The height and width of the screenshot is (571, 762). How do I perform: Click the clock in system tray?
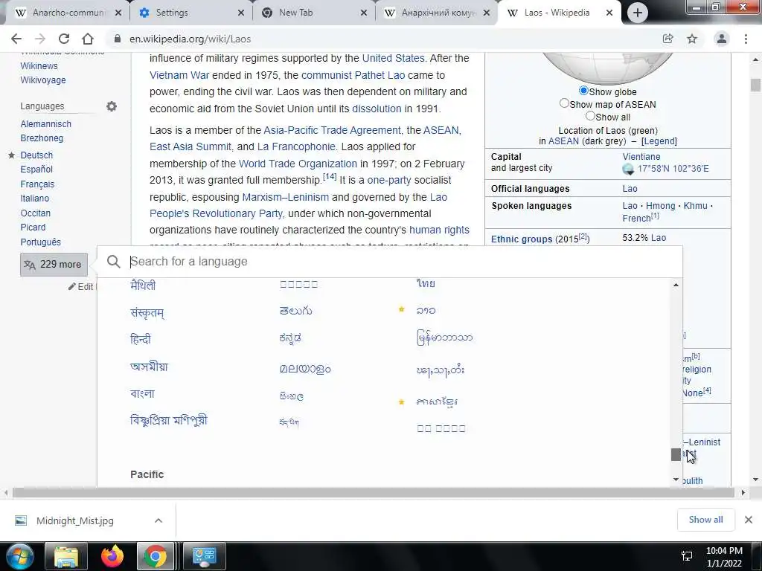(x=724, y=557)
